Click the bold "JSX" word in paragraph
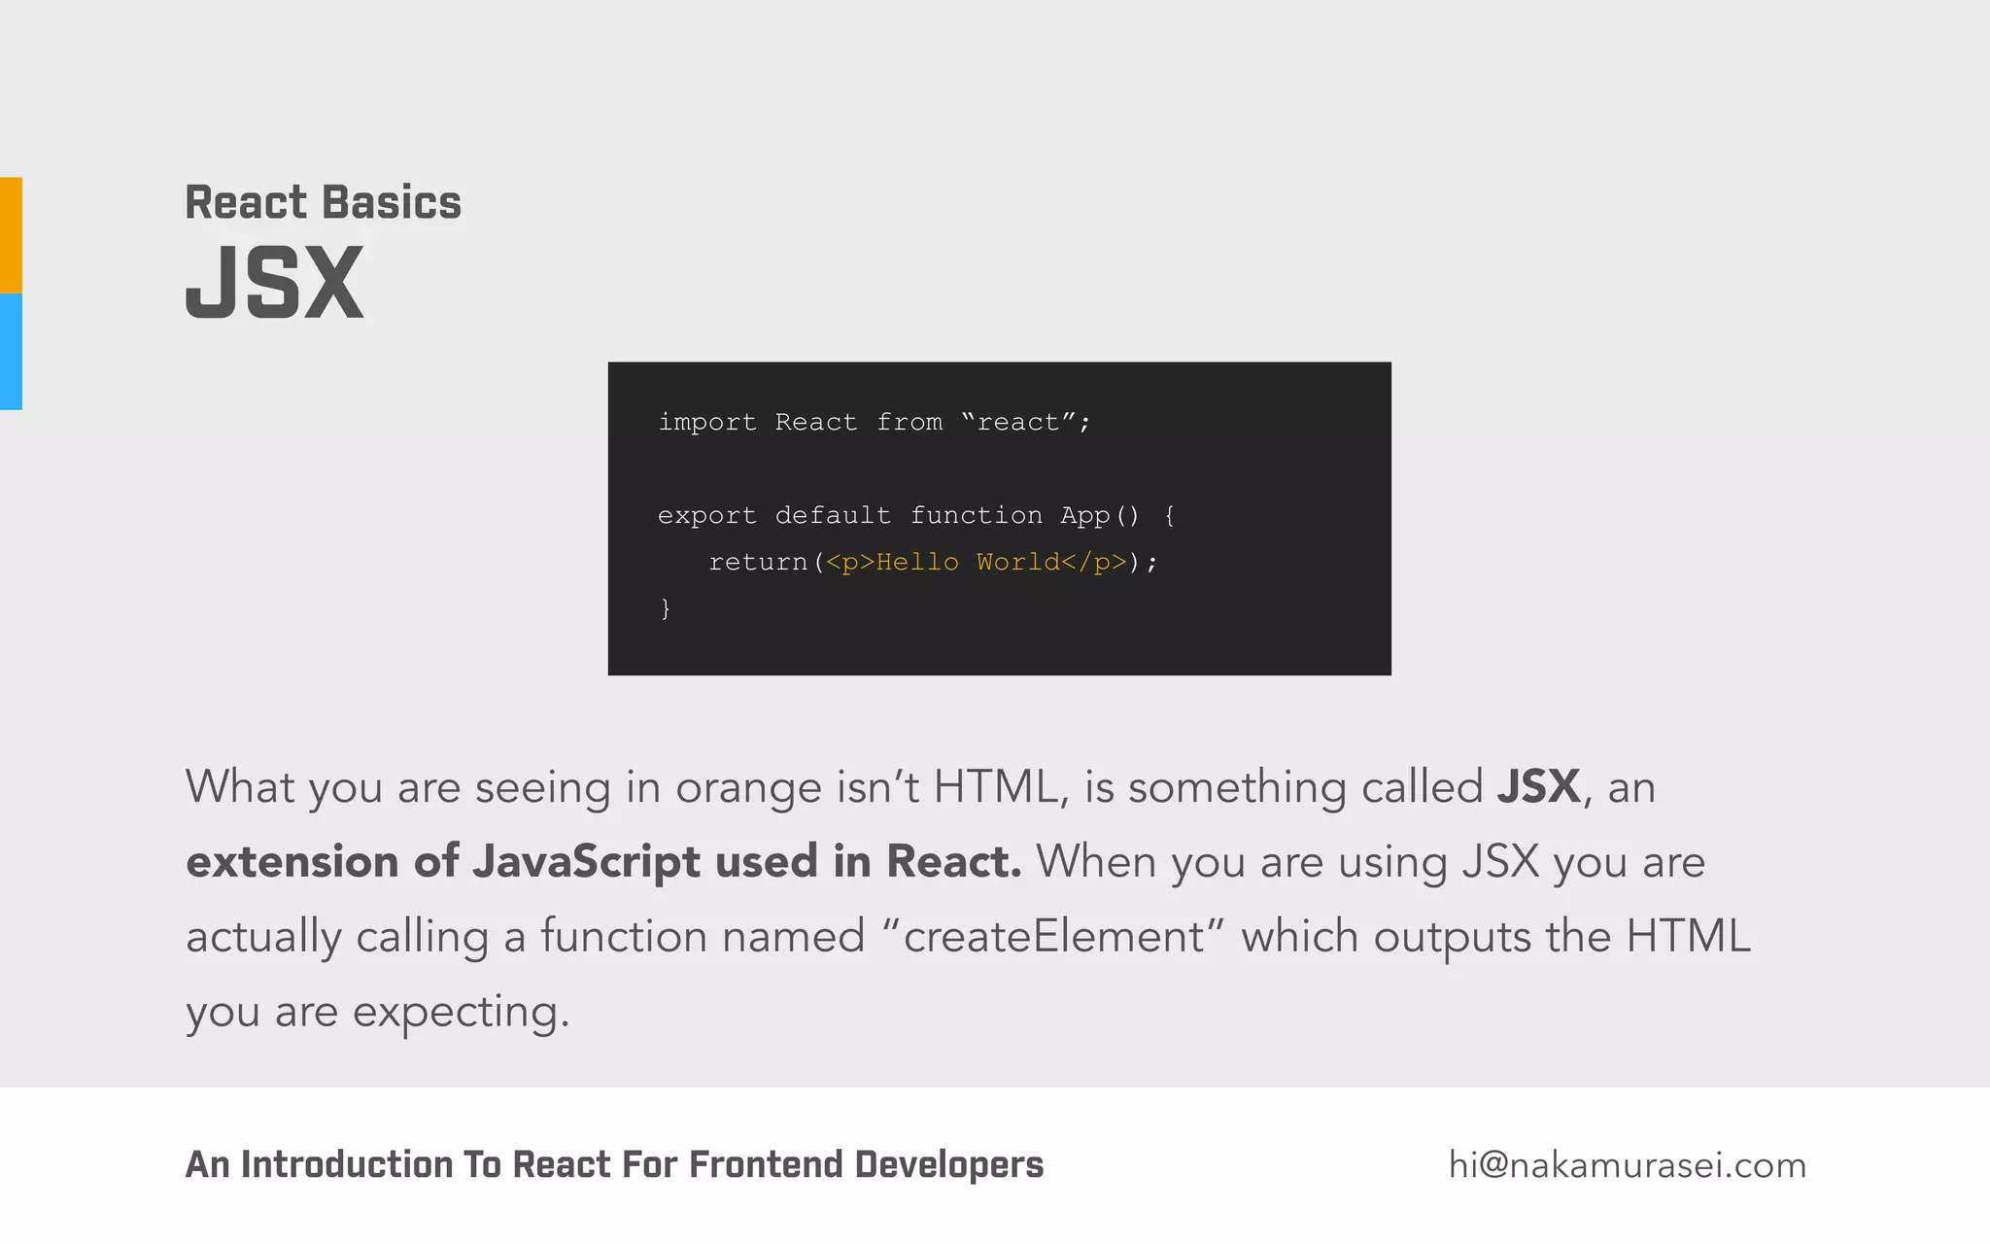Viewport: 1990px width, 1244px height. [1538, 786]
